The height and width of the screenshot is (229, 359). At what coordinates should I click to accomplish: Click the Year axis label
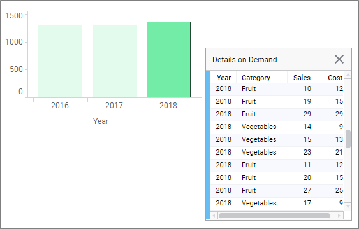(x=101, y=121)
